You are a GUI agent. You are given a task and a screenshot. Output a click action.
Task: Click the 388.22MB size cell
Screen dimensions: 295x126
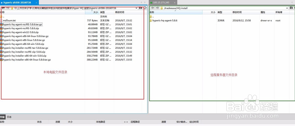coord(92,60)
